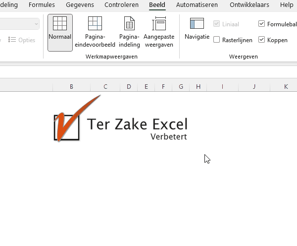Select the Normaal workbook view icon
Viewport: 297px width, 246px height.
[60, 24]
